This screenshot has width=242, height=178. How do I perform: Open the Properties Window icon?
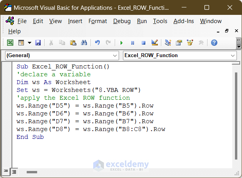click(179, 43)
